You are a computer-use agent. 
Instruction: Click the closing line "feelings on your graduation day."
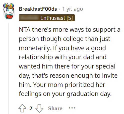[65, 94]
